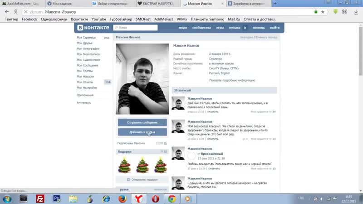
Task: Open the downloads arrow icon
Action: coord(356,12)
